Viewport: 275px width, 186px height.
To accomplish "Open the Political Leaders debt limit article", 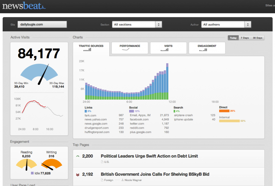I will pyautogui.click(x=149, y=156).
